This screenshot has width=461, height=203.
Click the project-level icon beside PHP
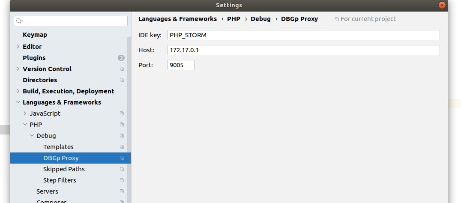tap(122, 125)
